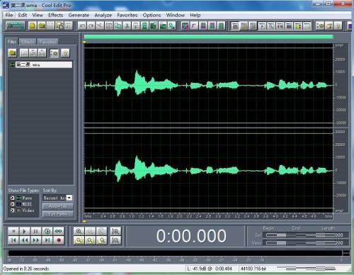
Task: Open the Analyze menu
Action: pyautogui.click(x=103, y=15)
